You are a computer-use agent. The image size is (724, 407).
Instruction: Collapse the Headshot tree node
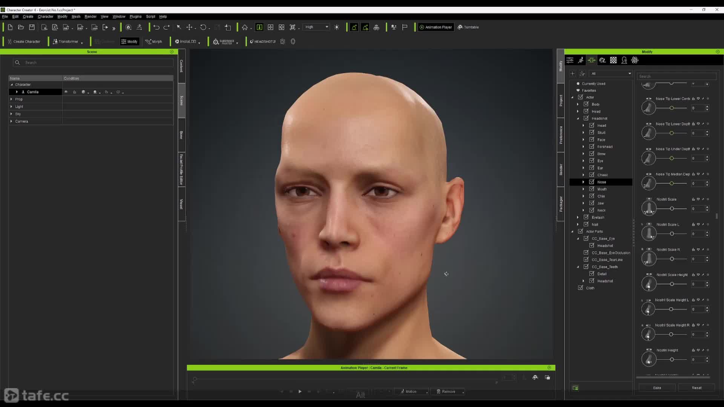tap(578, 118)
